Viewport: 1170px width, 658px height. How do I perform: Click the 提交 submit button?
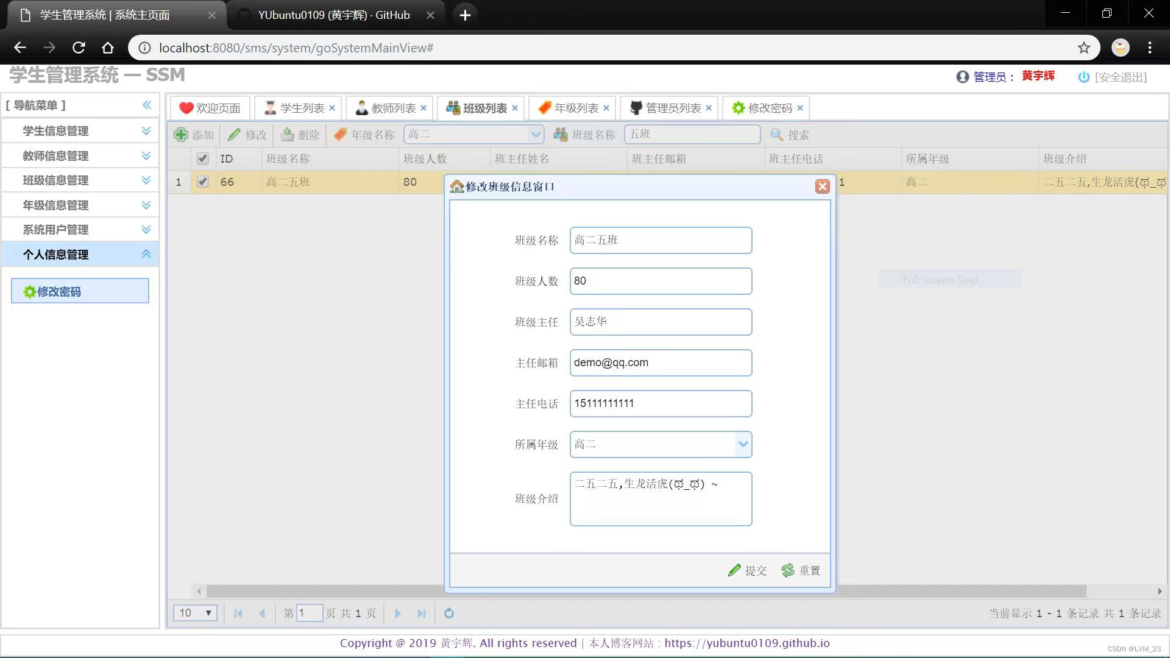[748, 570]
